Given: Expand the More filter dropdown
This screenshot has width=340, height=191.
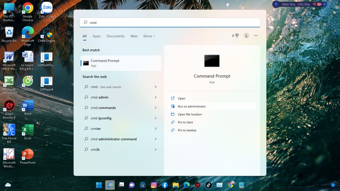Looking at the screenshot, I should [x=149, y=36].
